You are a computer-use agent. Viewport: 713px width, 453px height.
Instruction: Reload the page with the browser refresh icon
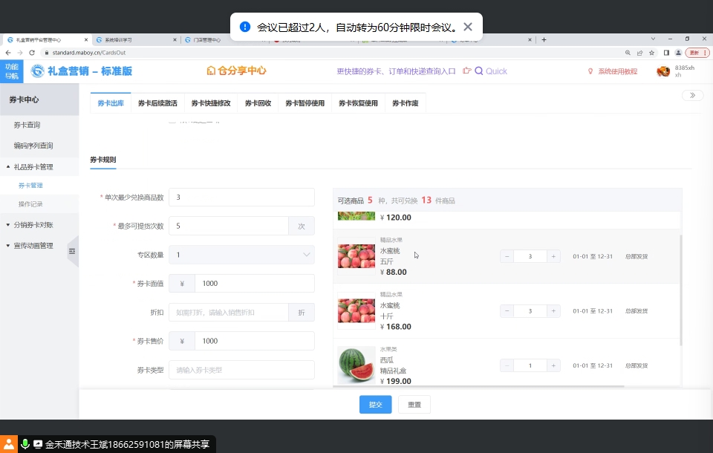32,53
